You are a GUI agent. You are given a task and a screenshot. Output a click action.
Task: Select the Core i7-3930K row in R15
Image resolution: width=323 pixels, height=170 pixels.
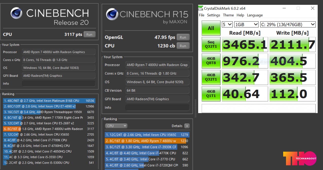pos(147,147)
